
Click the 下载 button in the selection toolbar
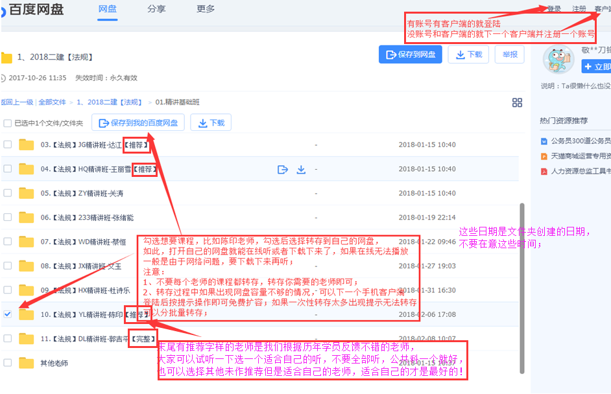[211, 123]
